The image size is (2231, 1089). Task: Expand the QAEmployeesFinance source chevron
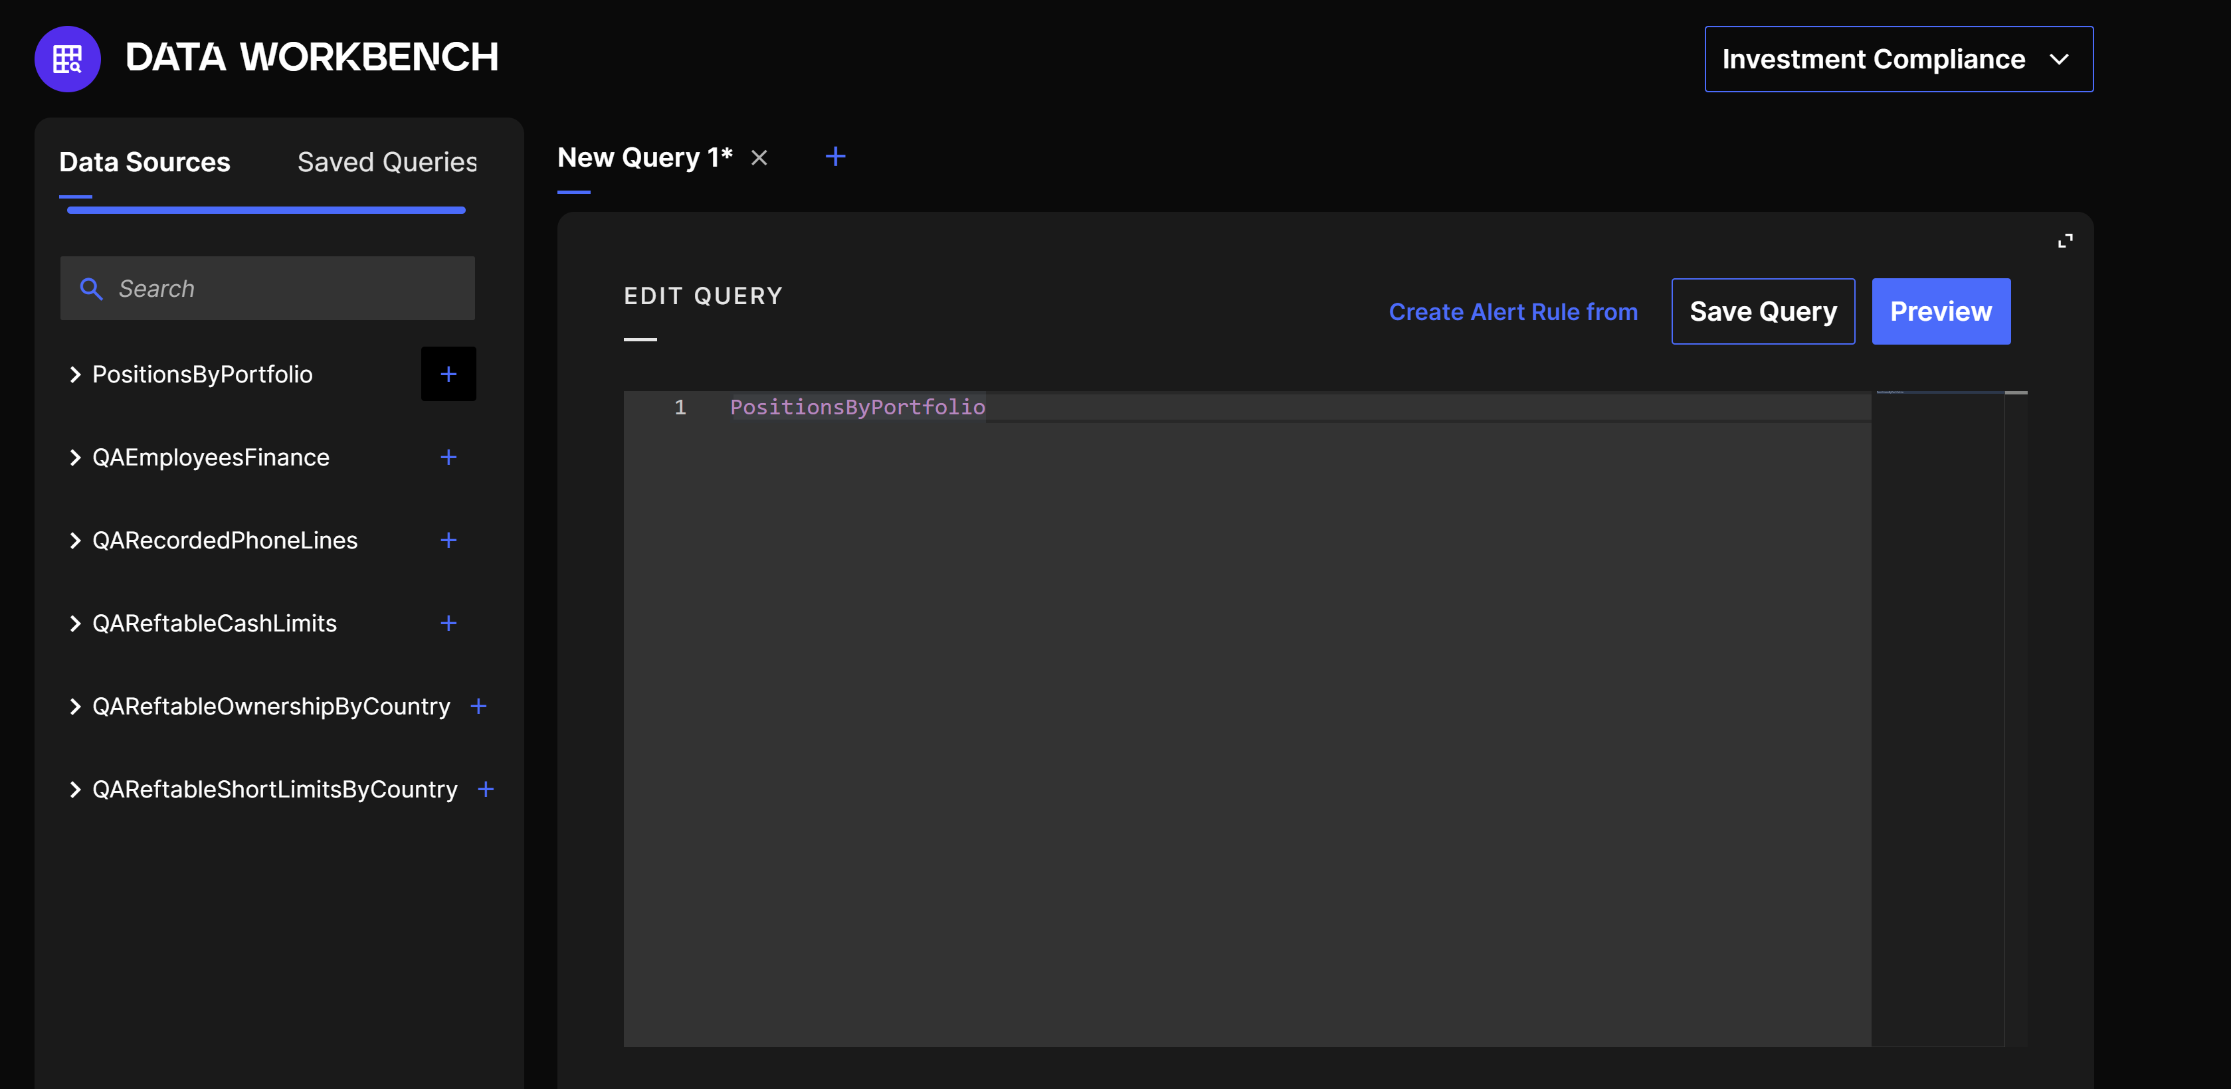pos(74,457)
